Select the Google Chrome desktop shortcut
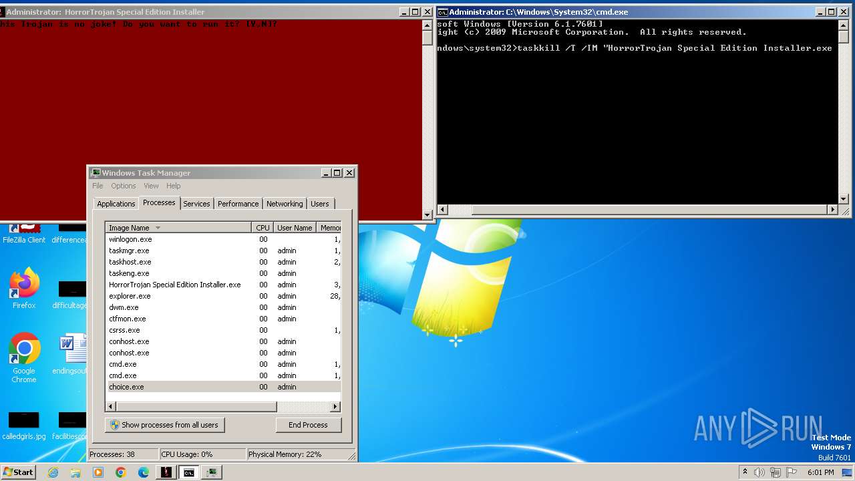The image size is (855, 481). pyautogui.click(x=24, y=357)
